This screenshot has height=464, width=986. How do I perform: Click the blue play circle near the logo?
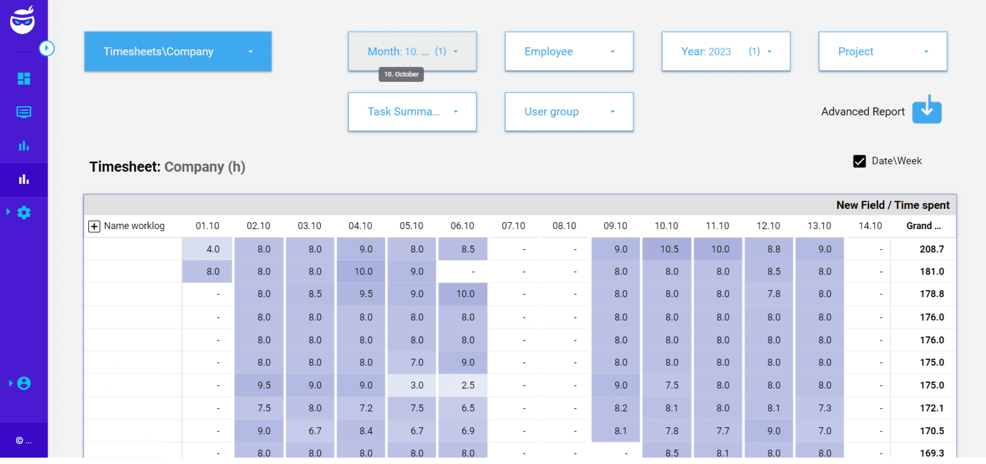tap(47, 48)
